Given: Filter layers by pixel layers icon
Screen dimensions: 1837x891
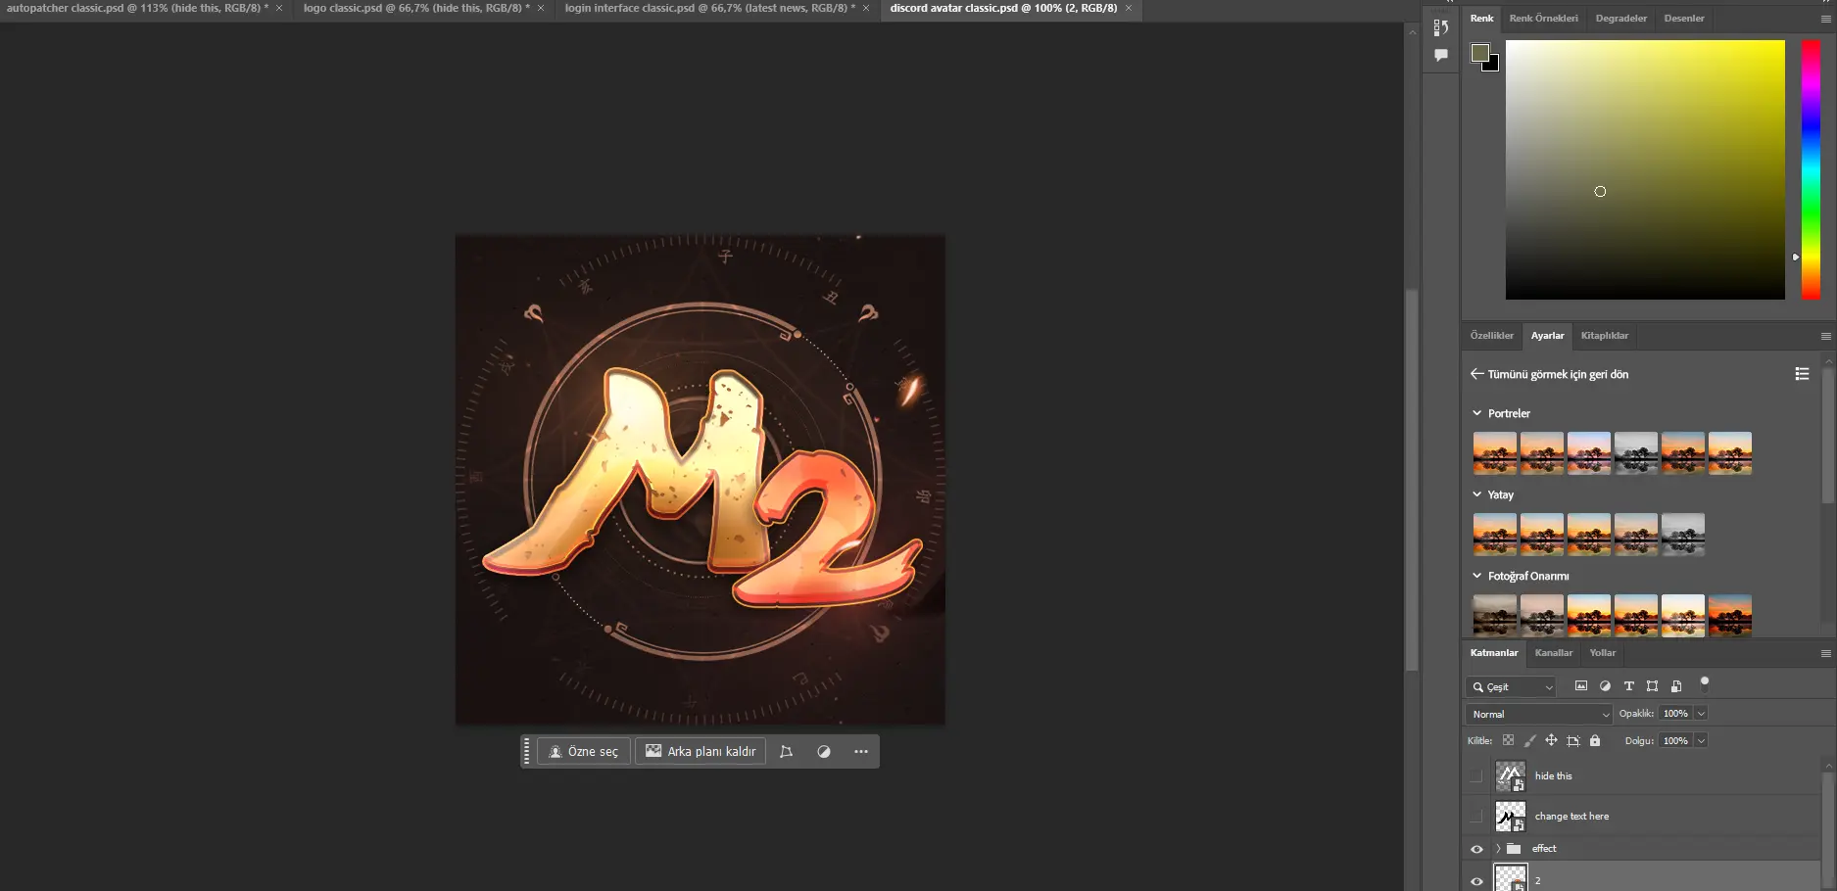Looking at the screenshot, I should (1580, 686).
